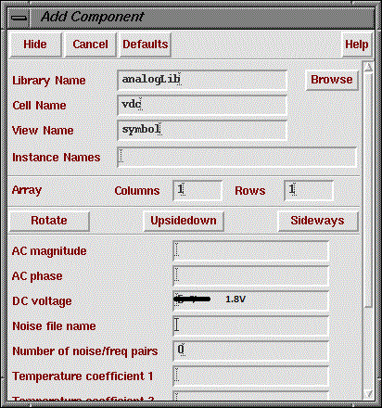Click the Hide button
382x408 pixels.
pos(35,45)
